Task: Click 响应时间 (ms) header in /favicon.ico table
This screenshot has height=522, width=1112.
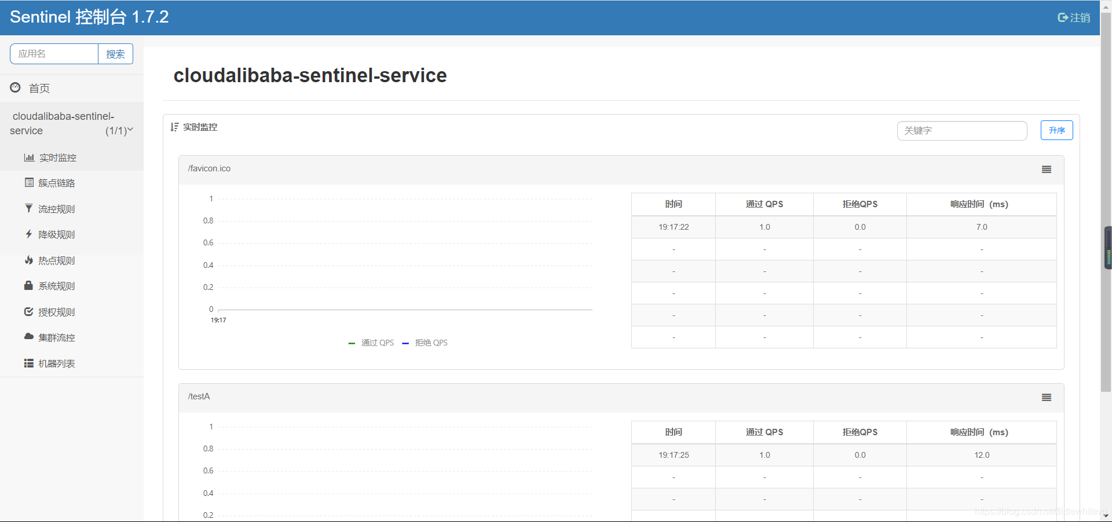Action: click(982, 204)
